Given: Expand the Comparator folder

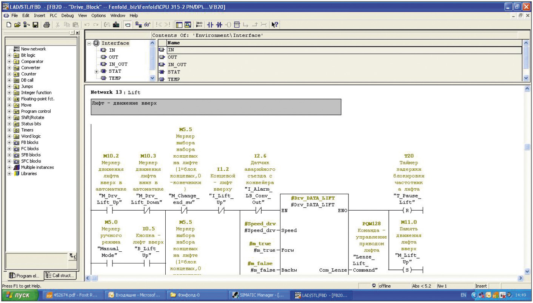Looking at the screenshot, I should tap(9, 61).
